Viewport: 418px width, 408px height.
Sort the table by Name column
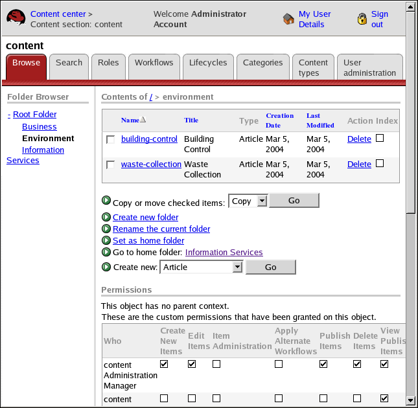tap(130, 120)
